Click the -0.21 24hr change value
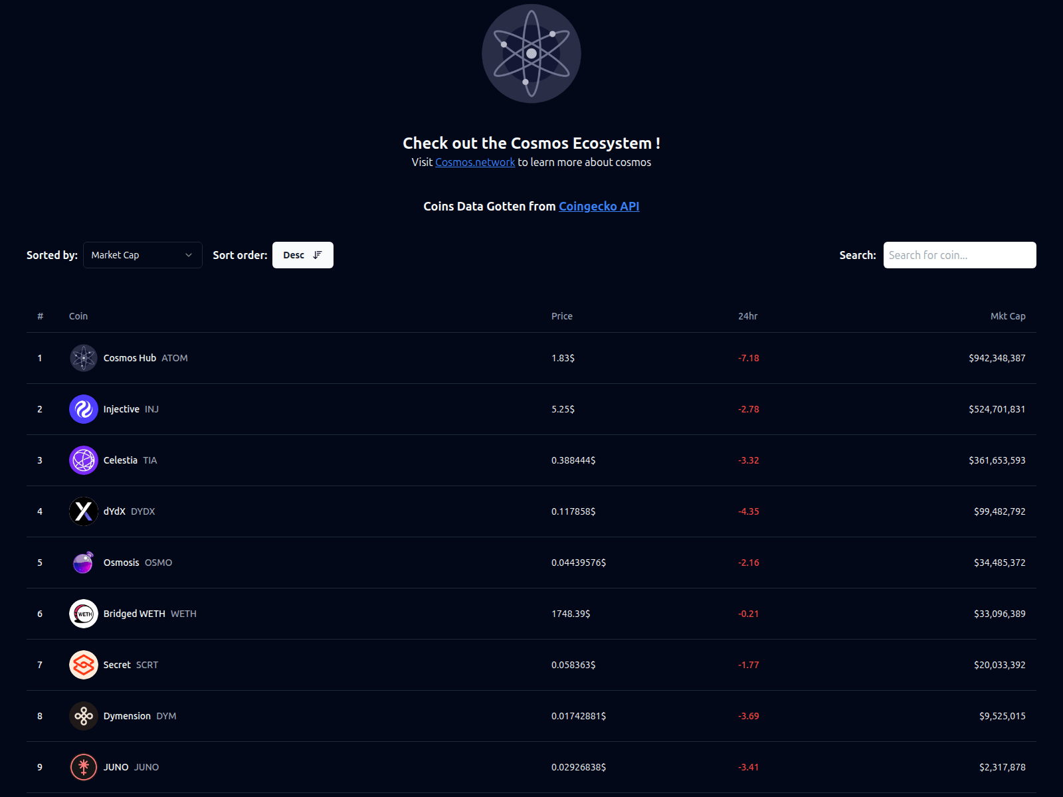1063x797 pixels. click(x=749, y=614)
